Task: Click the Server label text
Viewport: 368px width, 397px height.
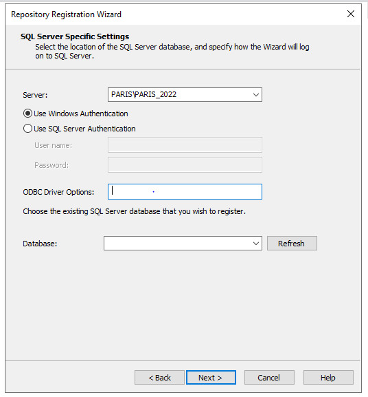Action: [35, 95]
